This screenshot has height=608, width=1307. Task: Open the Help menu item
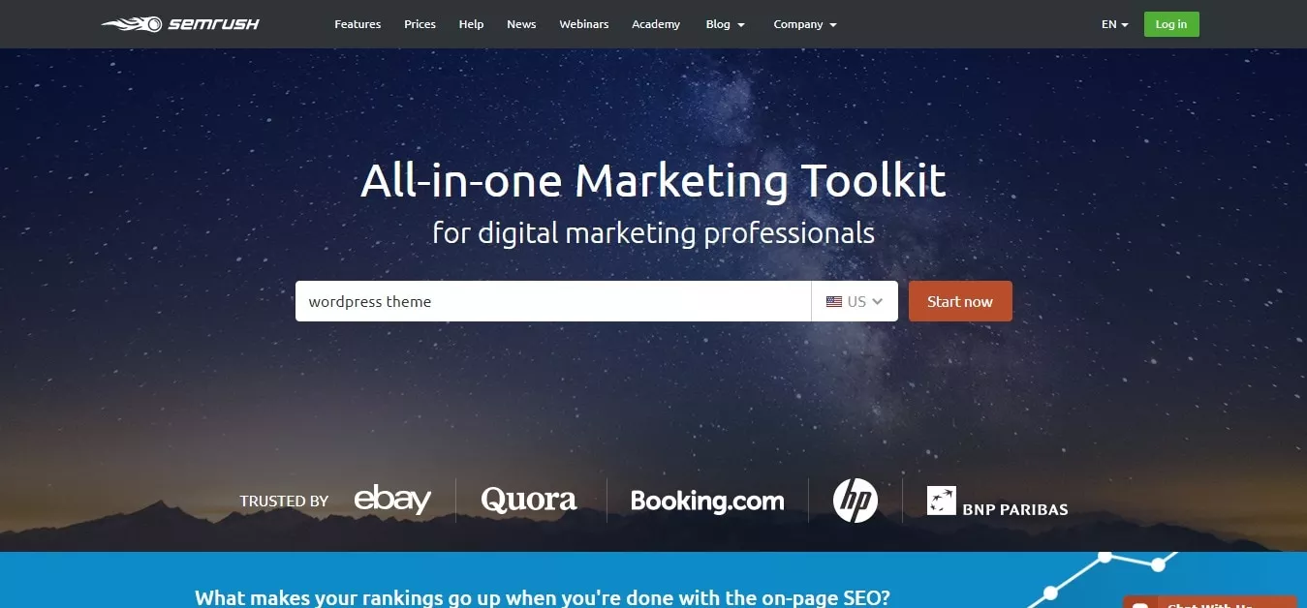[x=471, y=24]
